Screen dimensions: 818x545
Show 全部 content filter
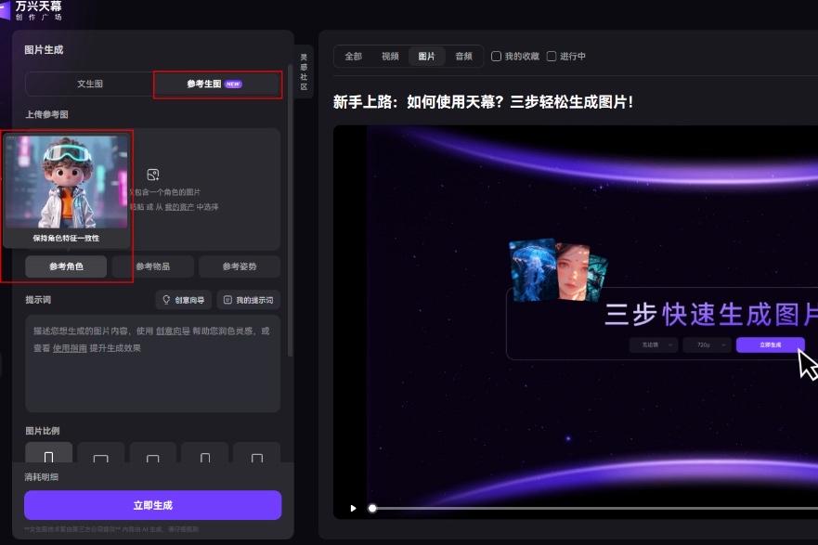[353, 57]
